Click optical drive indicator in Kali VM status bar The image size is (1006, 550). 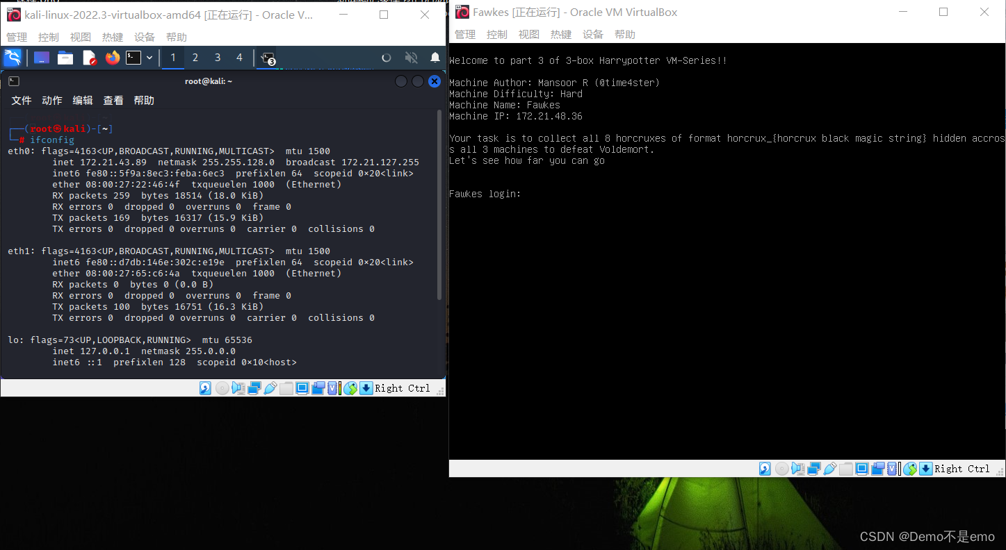coord(222,388)
